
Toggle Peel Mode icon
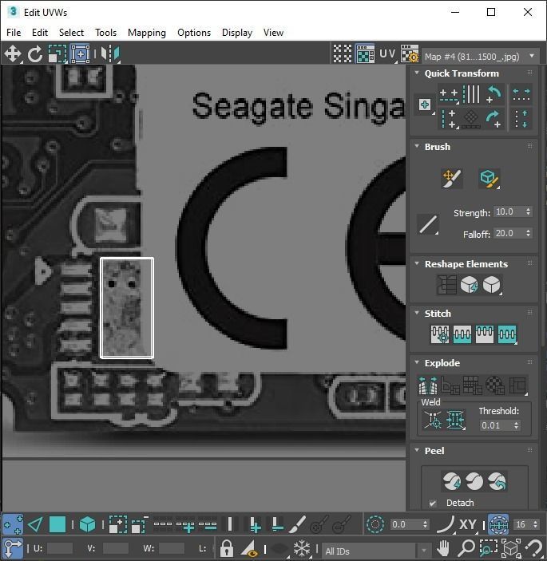coord(474,481)
